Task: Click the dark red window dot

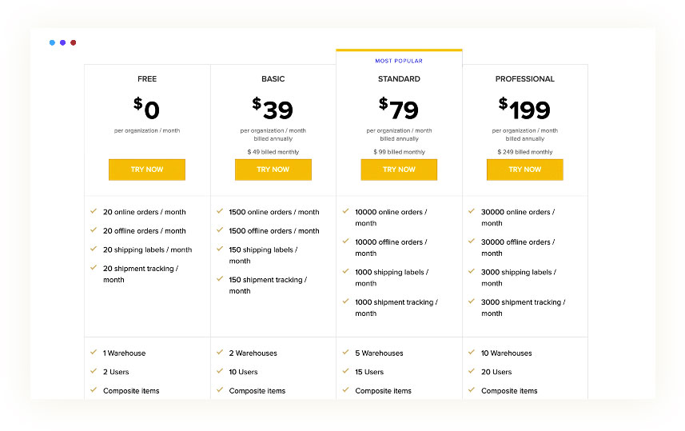Action: [x=74, y=42]
